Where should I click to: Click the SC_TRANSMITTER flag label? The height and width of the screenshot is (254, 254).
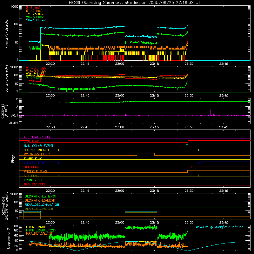[37, 154]
